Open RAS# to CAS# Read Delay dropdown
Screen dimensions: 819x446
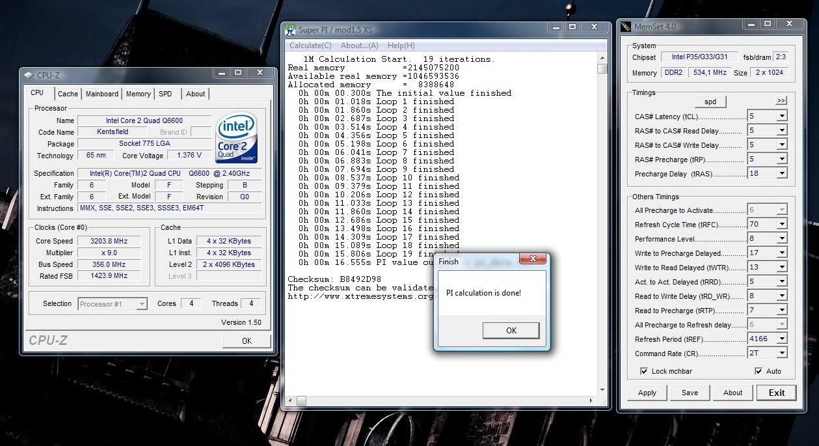[x=782, y=130]
